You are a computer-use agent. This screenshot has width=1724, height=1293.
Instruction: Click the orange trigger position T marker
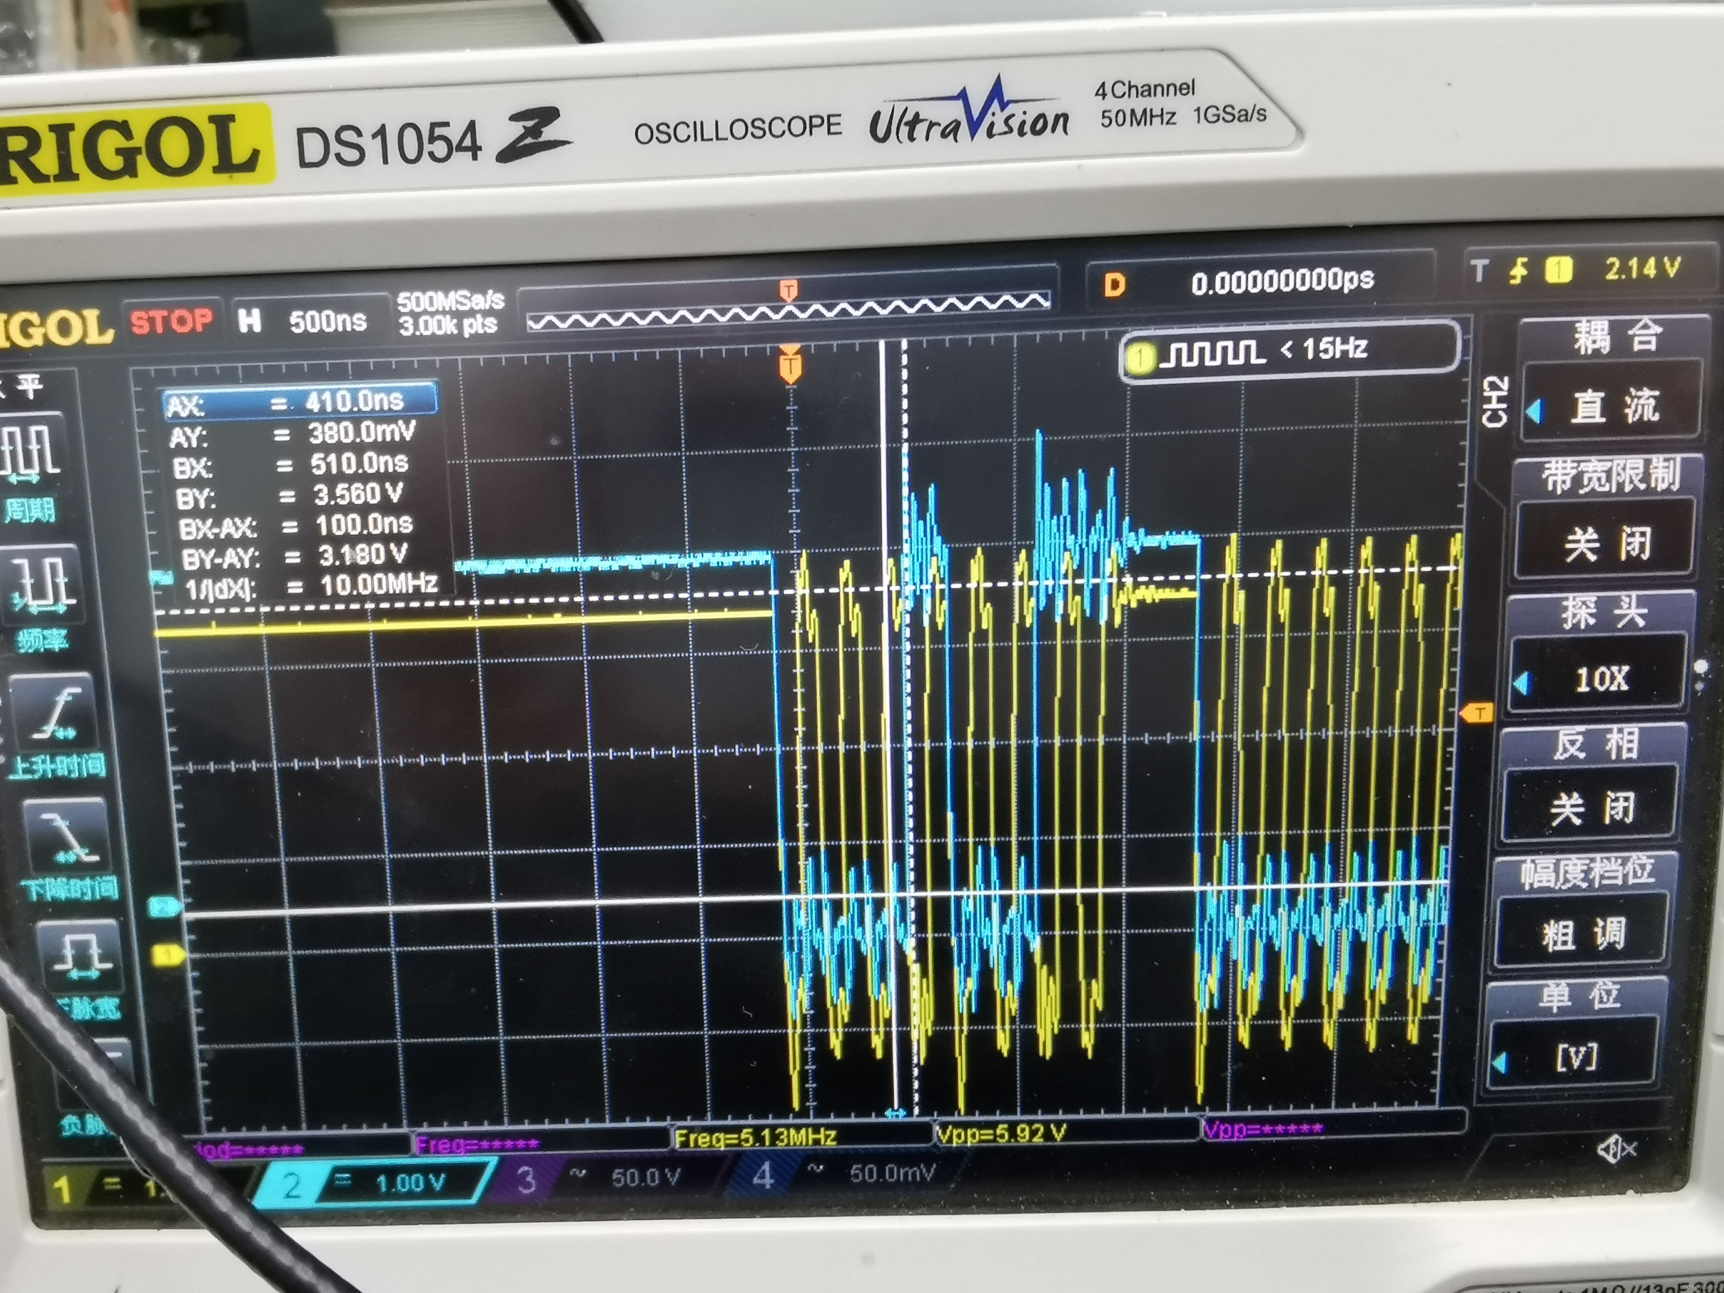pyautogui.click(x=789, y=366)
